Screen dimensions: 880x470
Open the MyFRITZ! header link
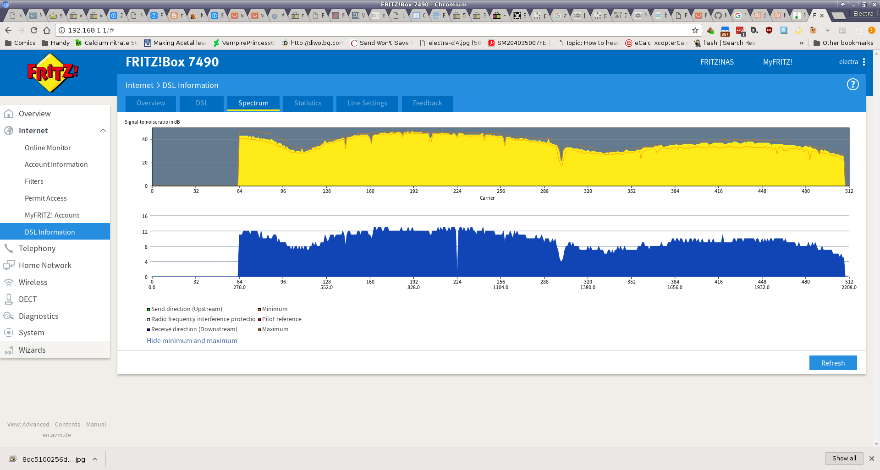click(777, 62)
